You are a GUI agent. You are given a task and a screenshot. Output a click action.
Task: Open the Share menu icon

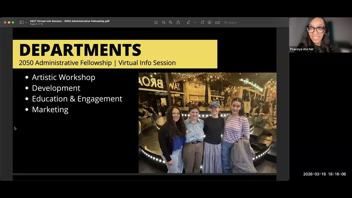[x=178, y=22]
